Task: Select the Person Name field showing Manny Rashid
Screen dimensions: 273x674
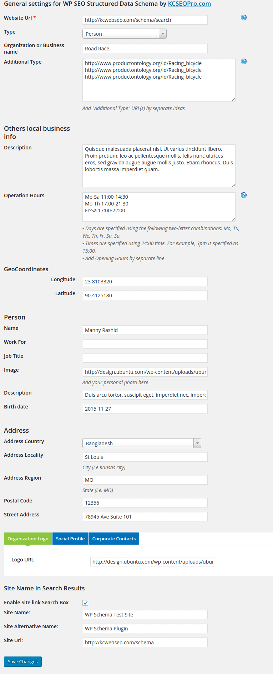Action: tap(145, 330)
